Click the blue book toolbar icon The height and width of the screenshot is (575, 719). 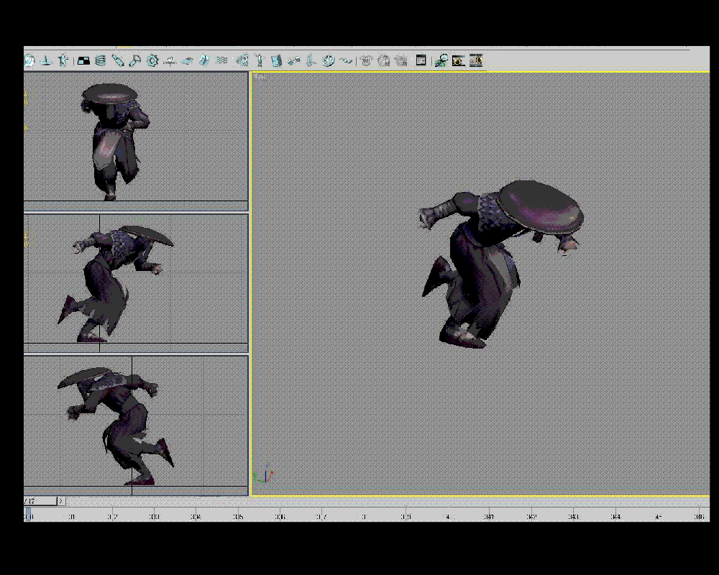[x=277, y=60]
